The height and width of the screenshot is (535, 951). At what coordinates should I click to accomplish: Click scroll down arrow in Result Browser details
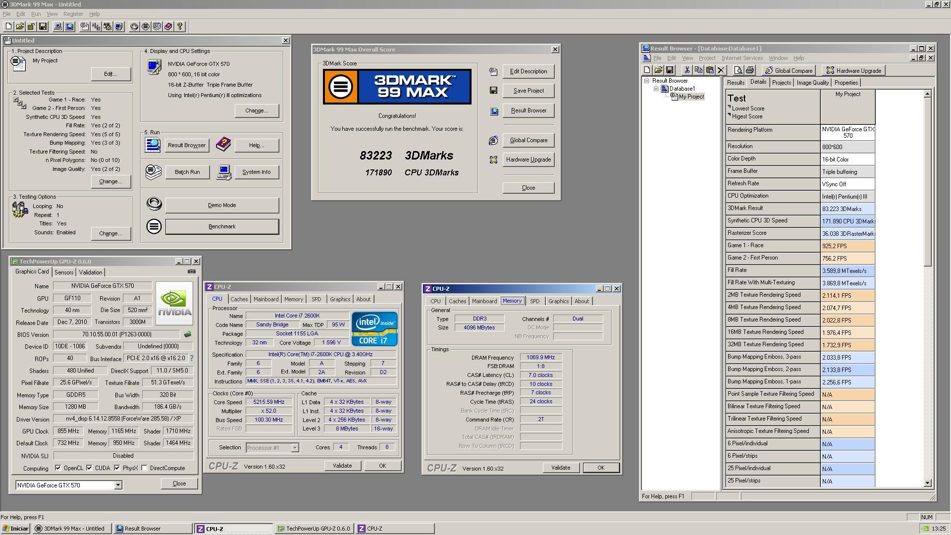(928, 482)
